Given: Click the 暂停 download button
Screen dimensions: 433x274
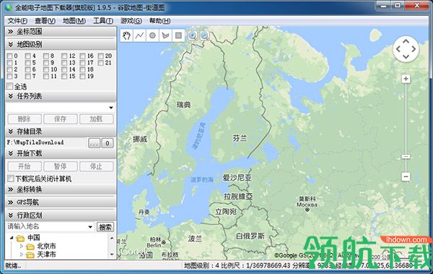Looking at the screenshot, I should (61, 166).
